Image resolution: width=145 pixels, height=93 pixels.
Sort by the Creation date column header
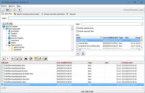(x=132, y=63)
